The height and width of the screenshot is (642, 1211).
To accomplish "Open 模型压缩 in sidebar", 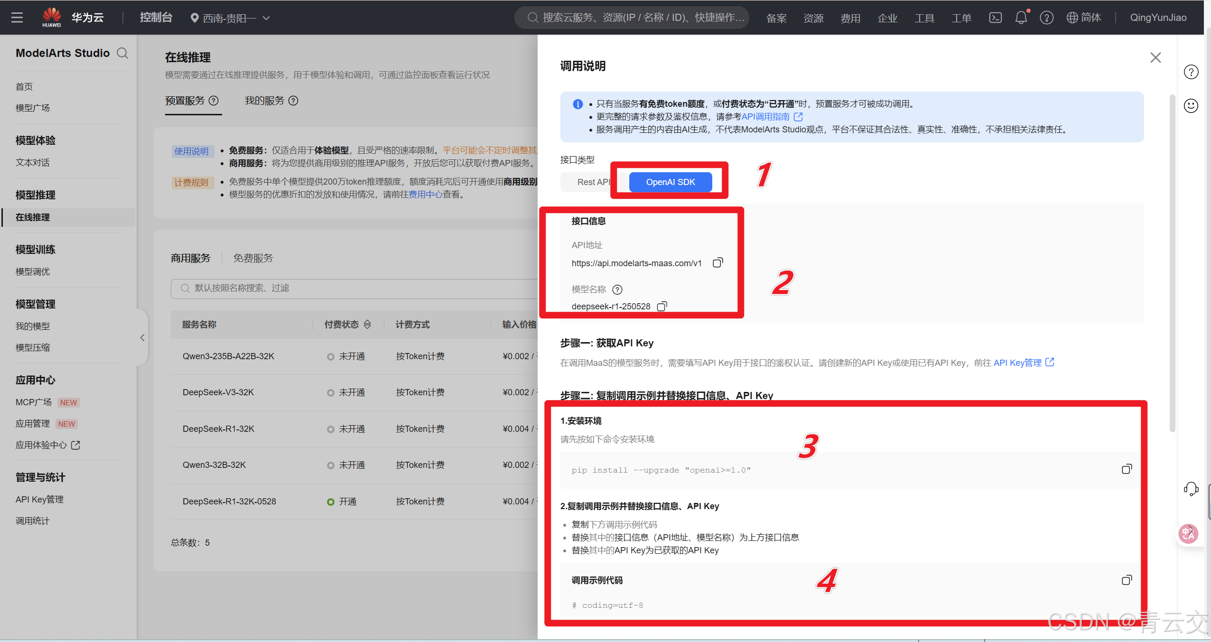I will 32,347.
